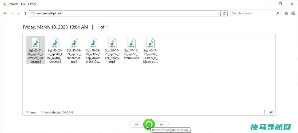Open the settings gear menu

(293, 14)
